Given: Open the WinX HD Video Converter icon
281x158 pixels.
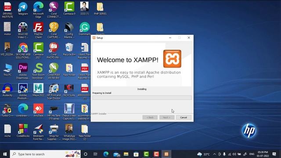Looking at the screenshot, I should pos(23,30).
